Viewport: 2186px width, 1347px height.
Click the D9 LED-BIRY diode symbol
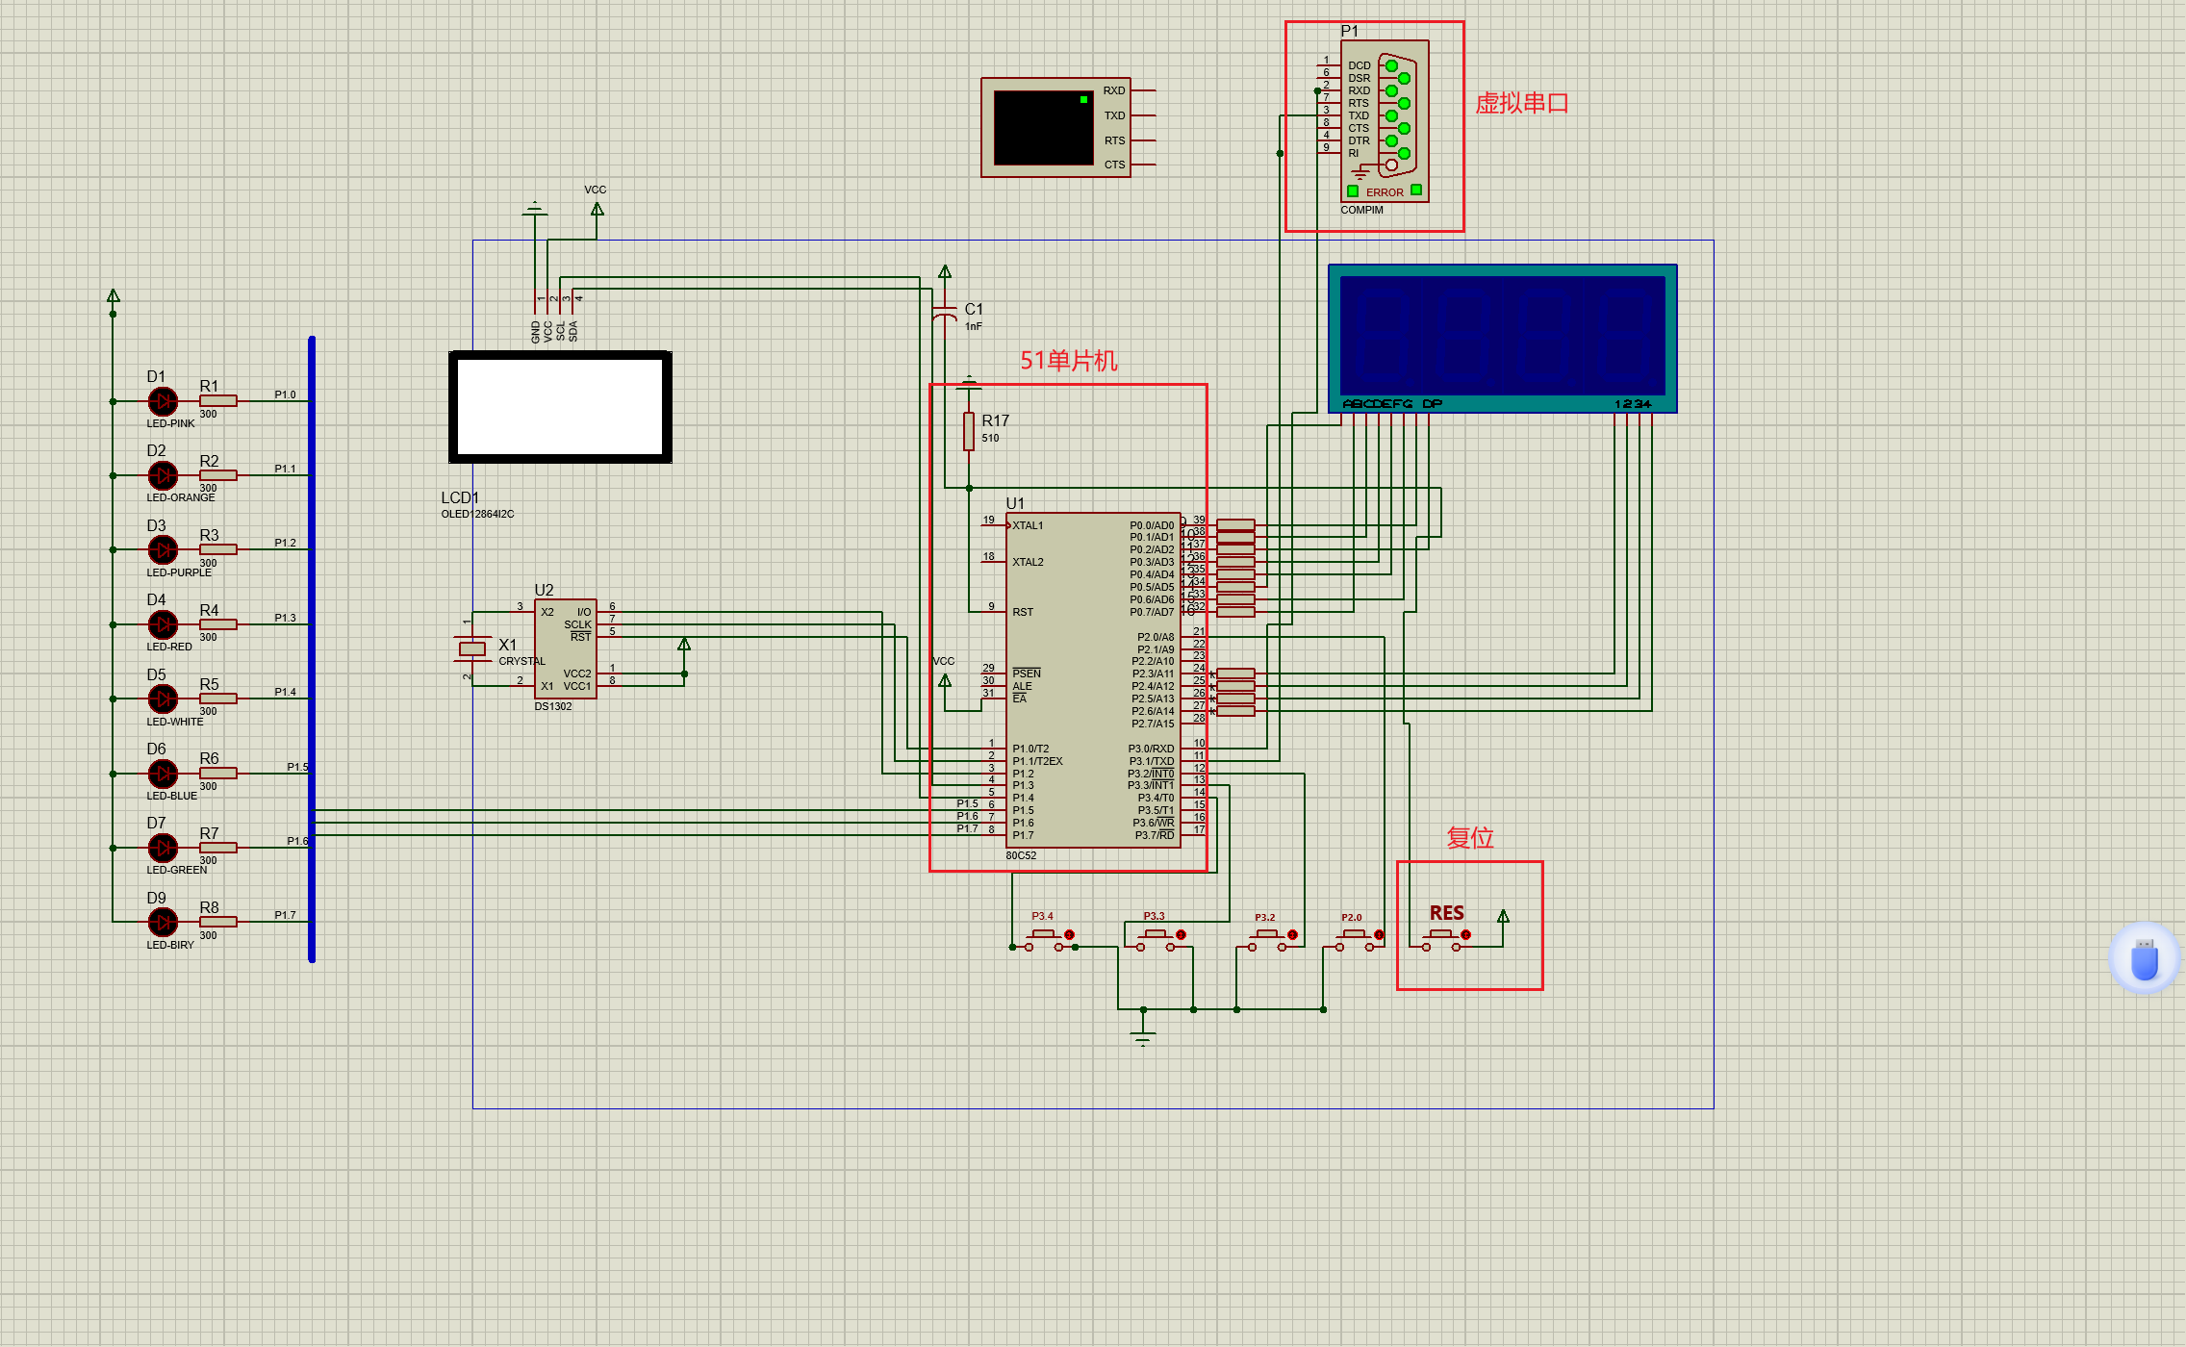coord(163,922)
